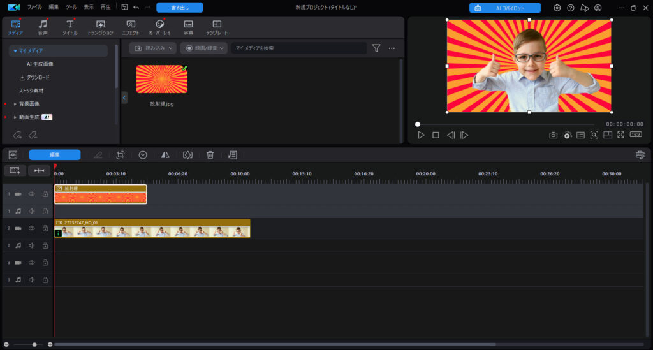Lock video track 2 with padlock icon
653x350 pixels.
click(x=45, y=228)
